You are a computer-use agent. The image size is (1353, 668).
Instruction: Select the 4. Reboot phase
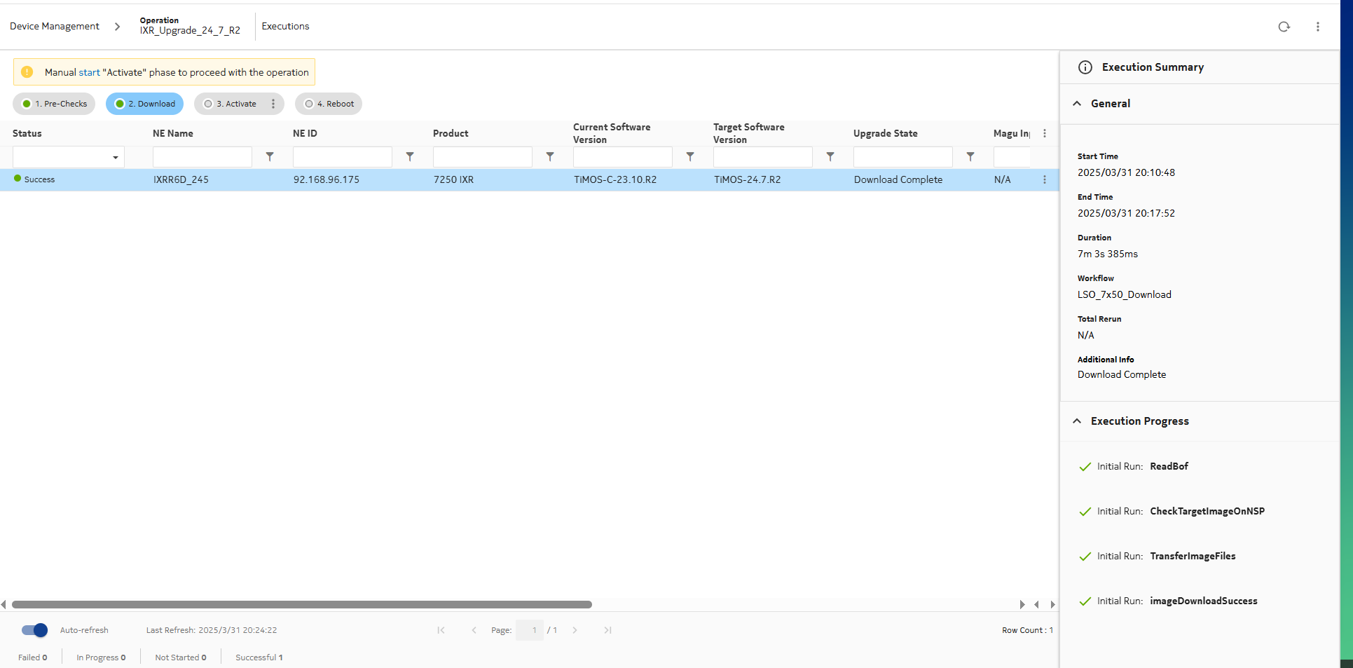pos(329,104)
